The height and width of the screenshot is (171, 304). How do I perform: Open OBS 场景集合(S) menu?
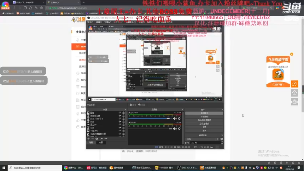click(131, 22)
